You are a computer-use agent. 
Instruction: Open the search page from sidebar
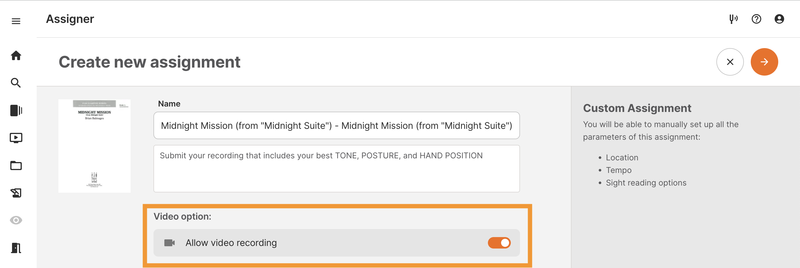(16, 83)
